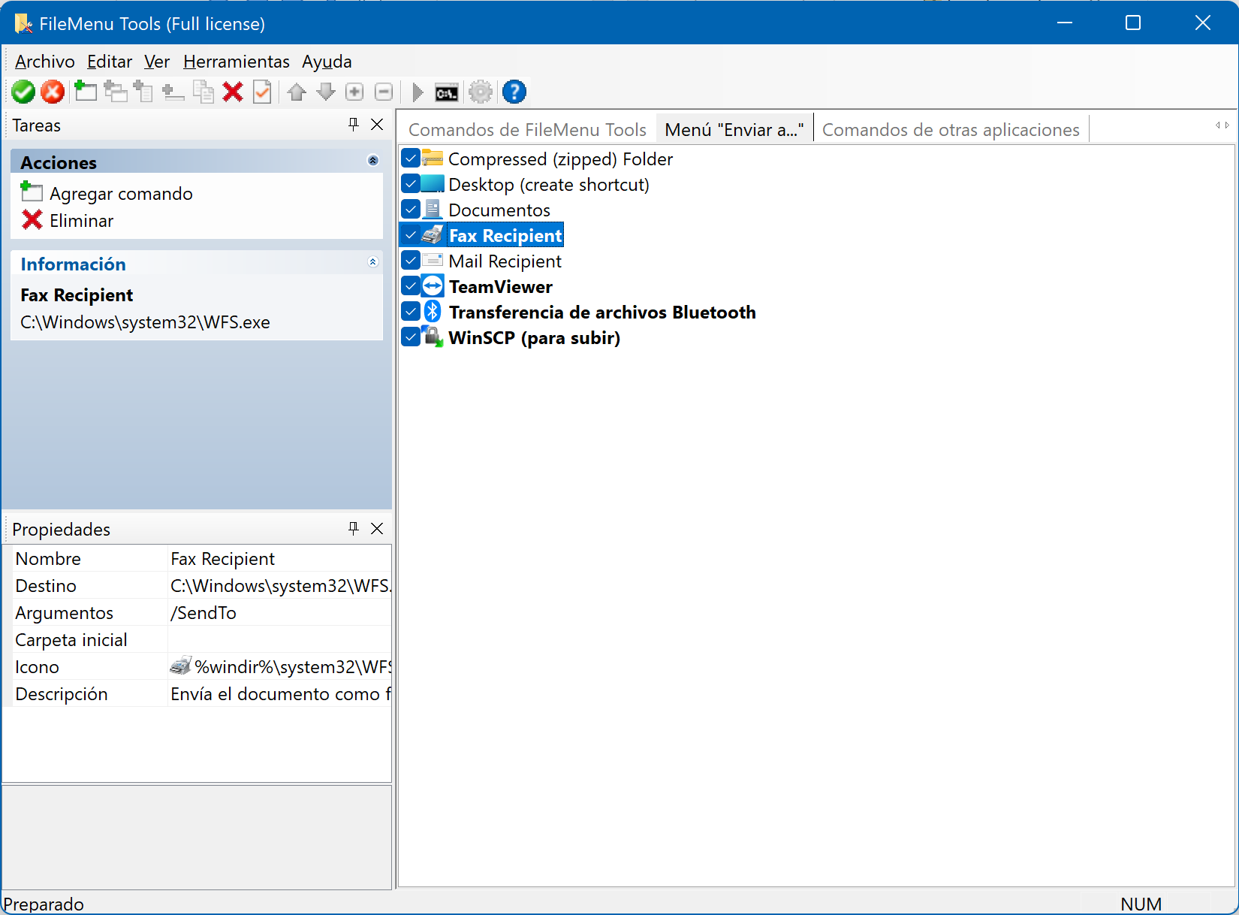Open the Ver menu
Screen dimensions: 1239x915
tap(157, 62)
